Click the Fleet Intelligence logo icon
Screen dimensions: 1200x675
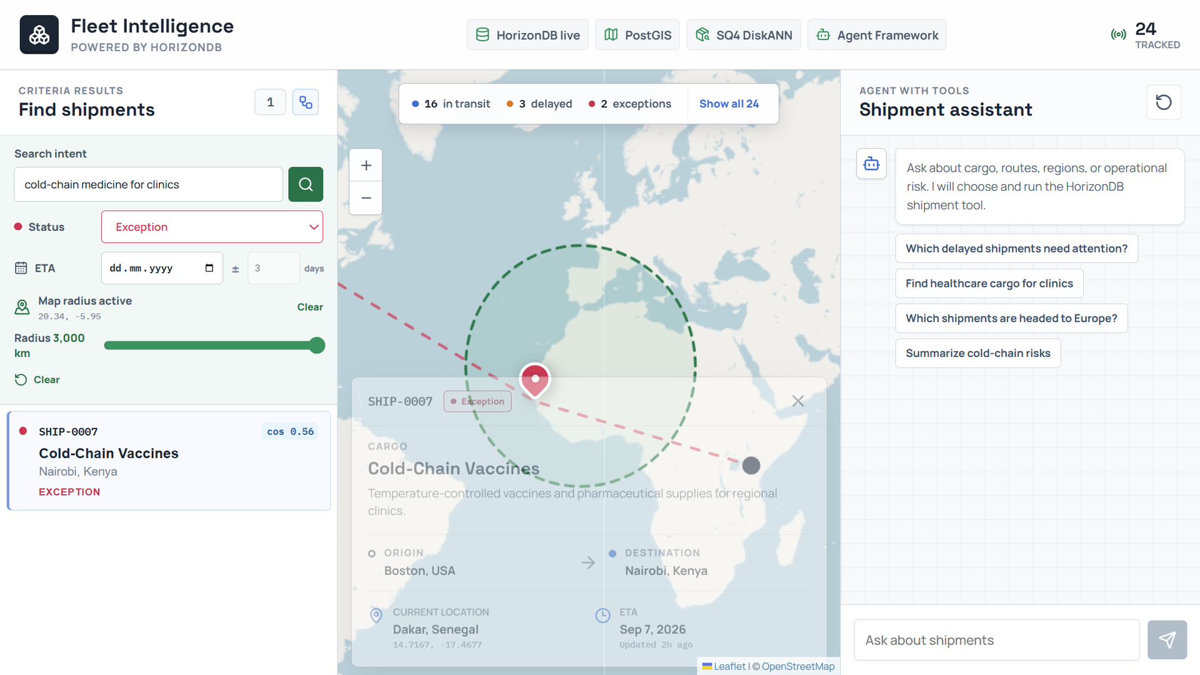pos(39,35)
